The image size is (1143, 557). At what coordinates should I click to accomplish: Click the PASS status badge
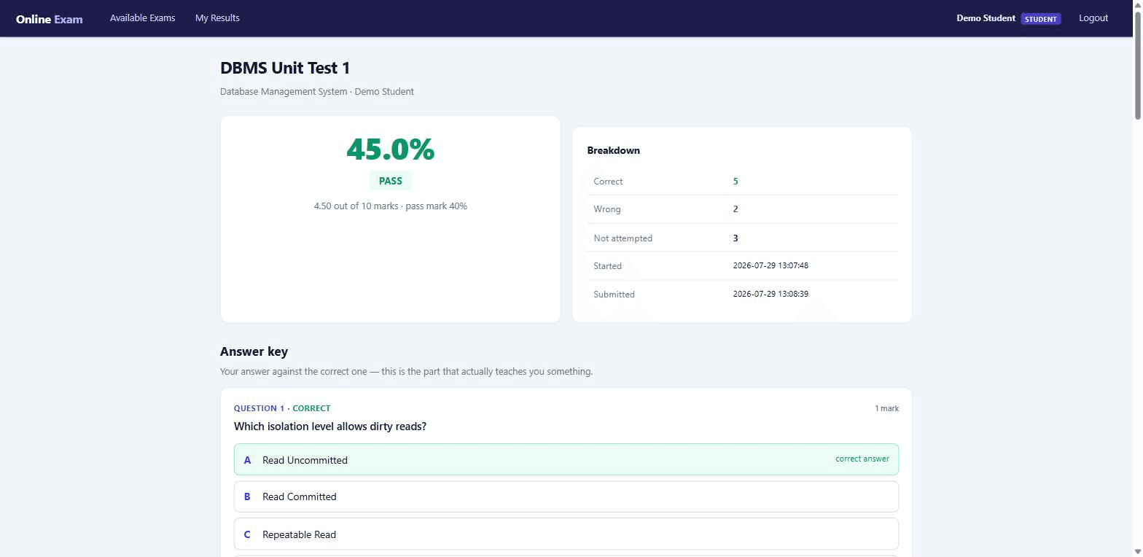coord(391,181)
